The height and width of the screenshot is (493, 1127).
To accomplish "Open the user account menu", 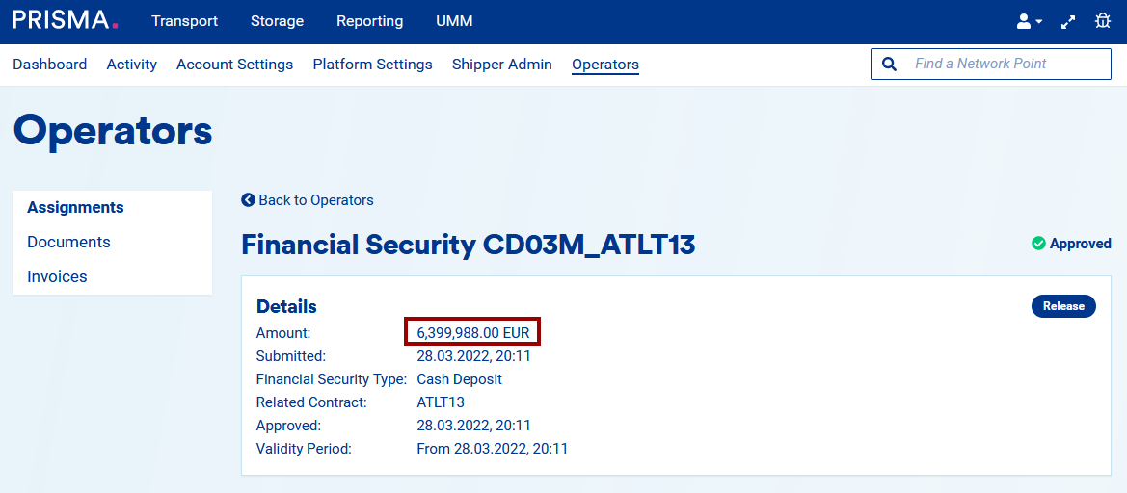I will tap(1030, 21).
